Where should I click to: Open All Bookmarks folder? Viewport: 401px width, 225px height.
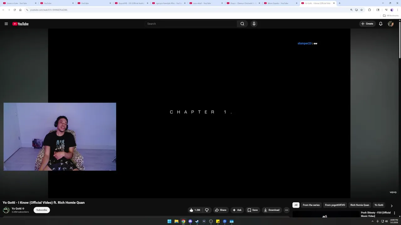click(x=391, y=16)
